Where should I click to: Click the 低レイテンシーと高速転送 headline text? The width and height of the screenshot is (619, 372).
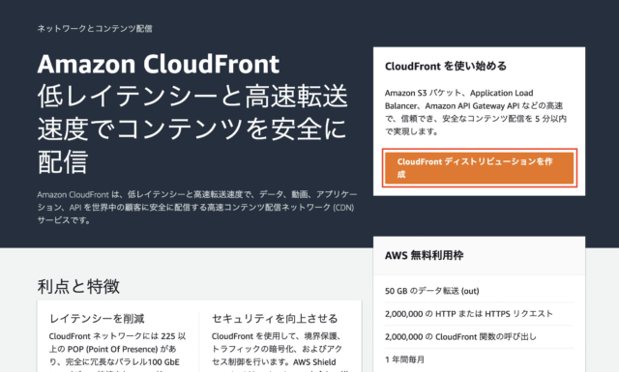click(x=192, y=97)
